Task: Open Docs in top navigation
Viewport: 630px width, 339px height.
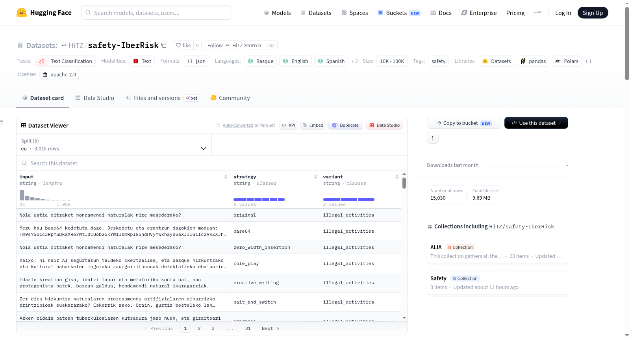Action: tap(441, 13)
